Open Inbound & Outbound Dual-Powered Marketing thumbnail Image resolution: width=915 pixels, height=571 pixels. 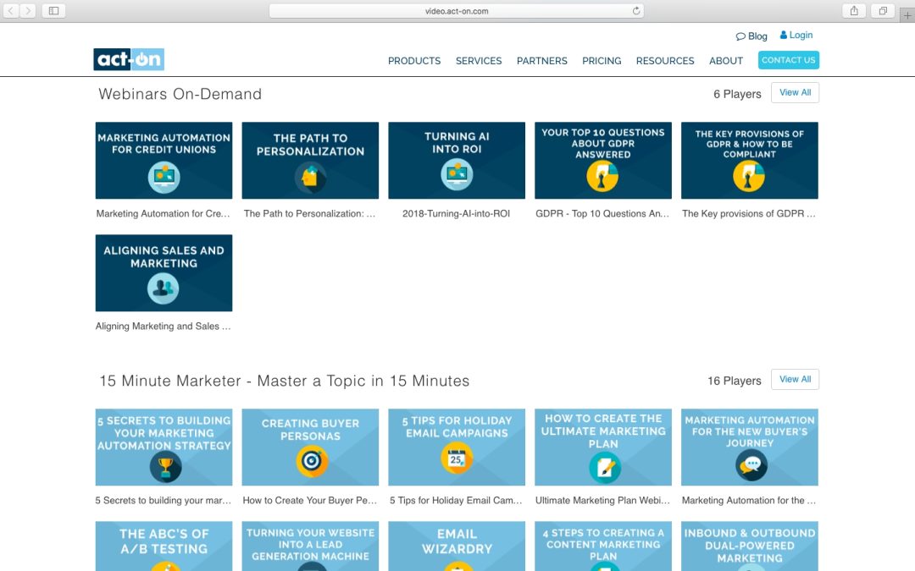(750, 546)
